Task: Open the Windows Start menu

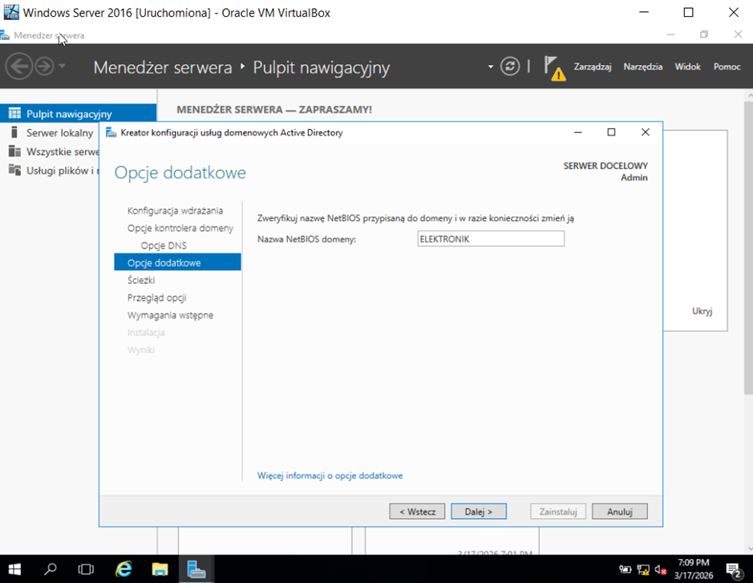Action: (x=16, y=569)
